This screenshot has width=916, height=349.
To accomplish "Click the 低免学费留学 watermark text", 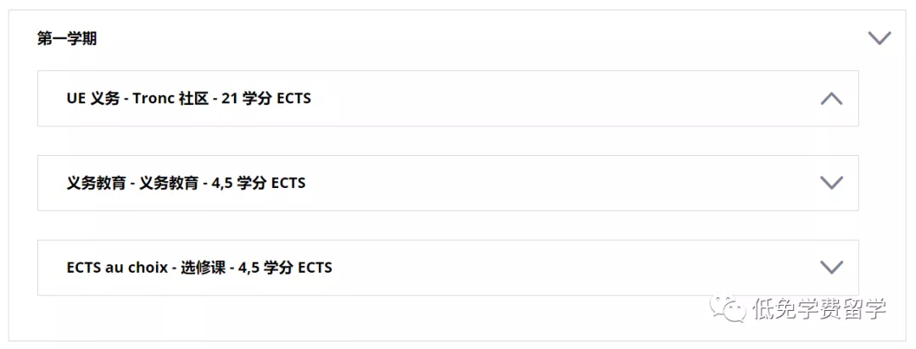I will coord(818,309).
